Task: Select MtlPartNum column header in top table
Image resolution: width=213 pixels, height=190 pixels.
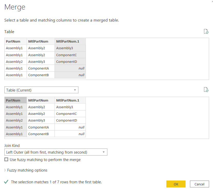Action: [x=41, y=41]
